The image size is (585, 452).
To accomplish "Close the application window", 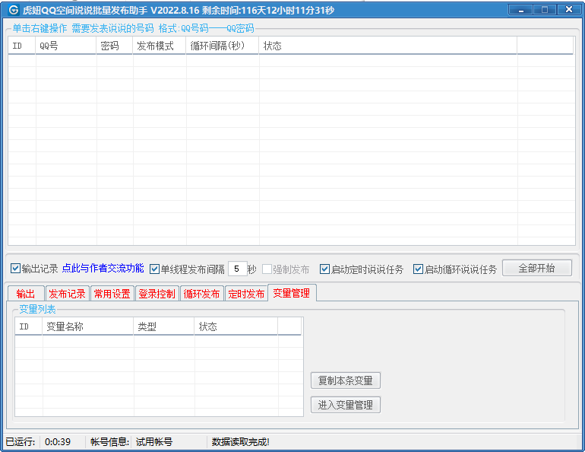I will (568, 10).
